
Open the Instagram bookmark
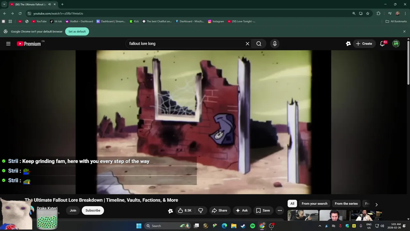(x=216, y=21)
